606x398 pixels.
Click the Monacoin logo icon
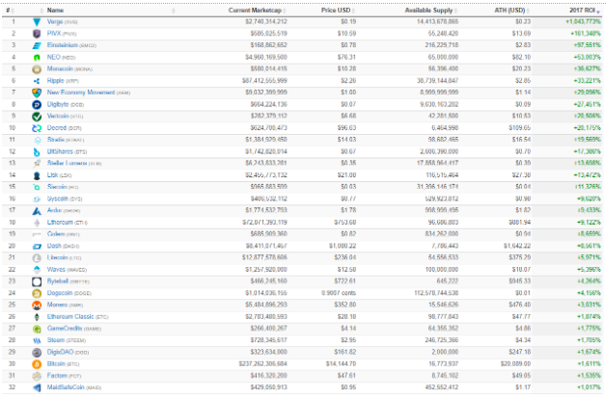37,69
